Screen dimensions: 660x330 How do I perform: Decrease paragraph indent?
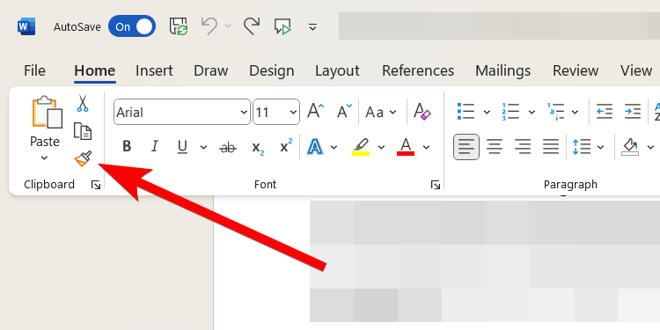605,112
